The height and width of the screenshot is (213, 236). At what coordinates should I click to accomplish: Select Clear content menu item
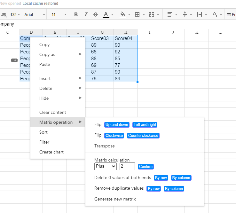coord(58,112)
